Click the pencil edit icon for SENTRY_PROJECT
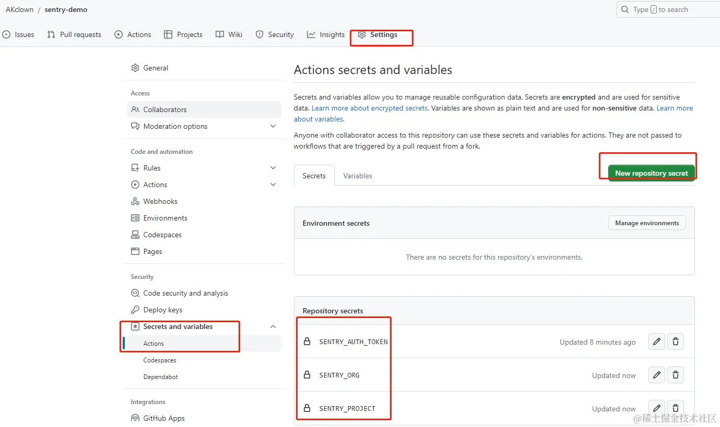Screen dimensions: 720x427 pos(657,408)
